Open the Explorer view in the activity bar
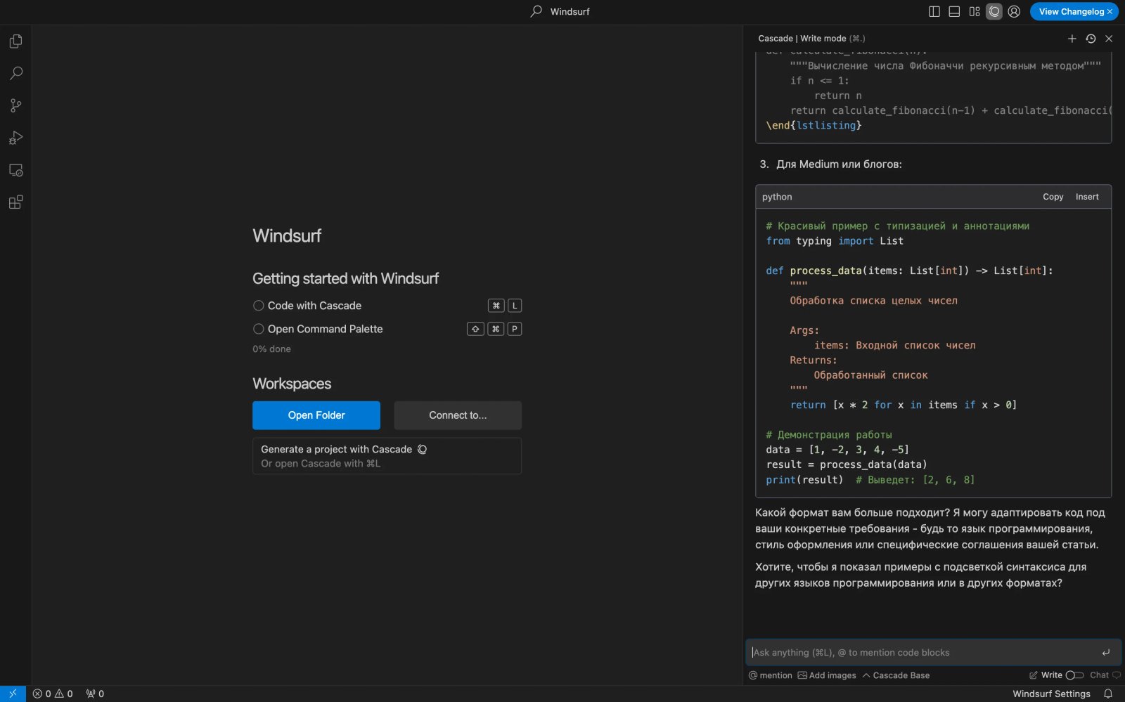The image size is (1125, 702). tap(15, 41)
